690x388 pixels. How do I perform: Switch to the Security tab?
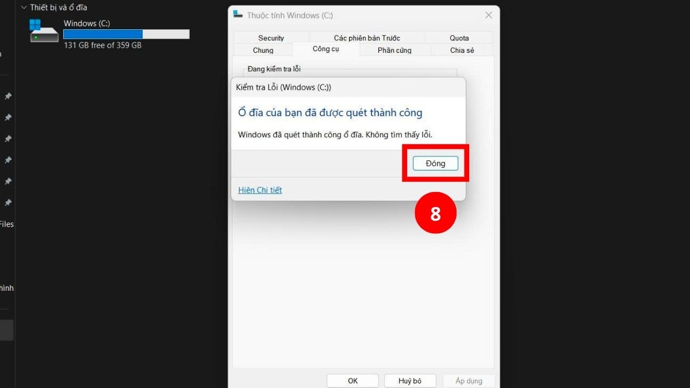pos(271,38)
